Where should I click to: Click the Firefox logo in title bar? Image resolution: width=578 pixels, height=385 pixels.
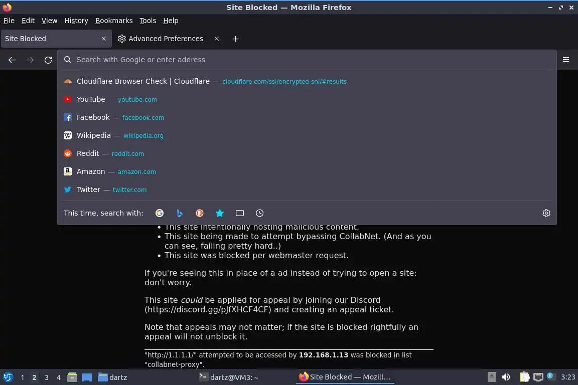(7, 7)
